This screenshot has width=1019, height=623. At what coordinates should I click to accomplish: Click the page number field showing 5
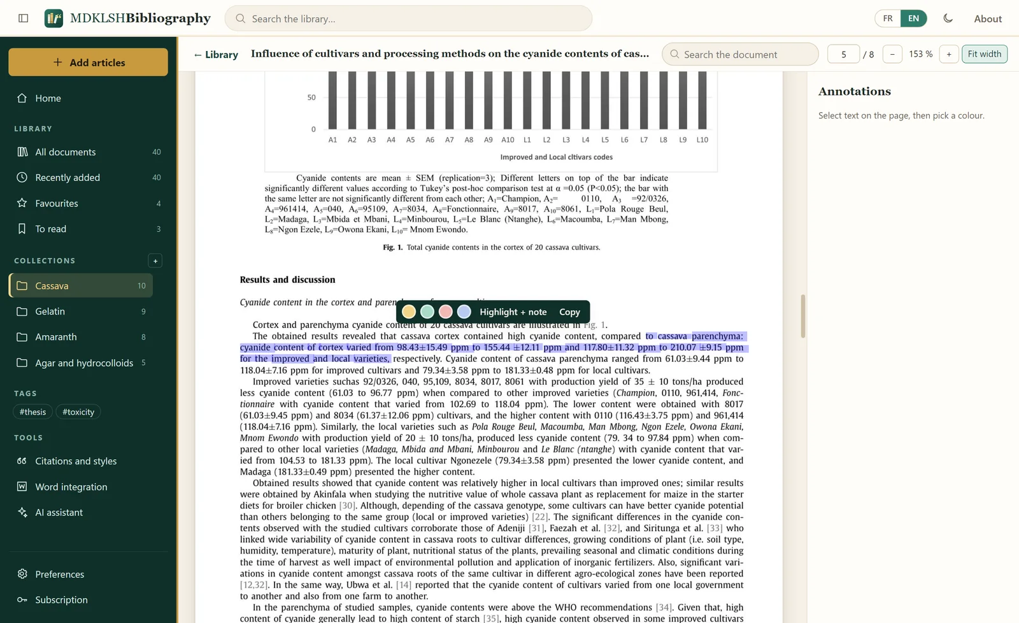843,54
